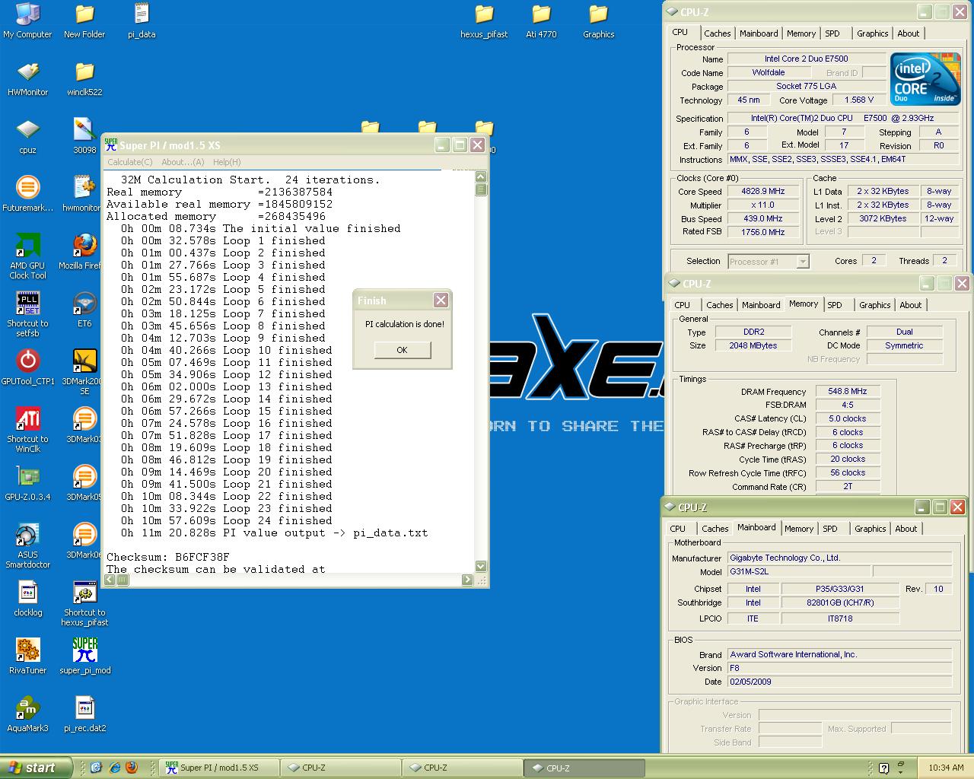Click Checksum: B6FCF38F line in Super PI
This screenshot has width=974, height=779.
tap(167, 557)
